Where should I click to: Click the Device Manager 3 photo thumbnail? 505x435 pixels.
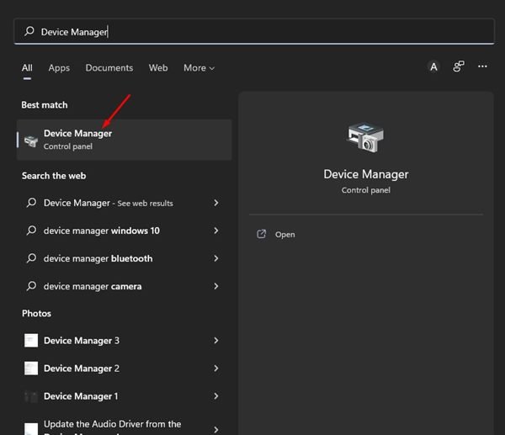tap(31, 341)
